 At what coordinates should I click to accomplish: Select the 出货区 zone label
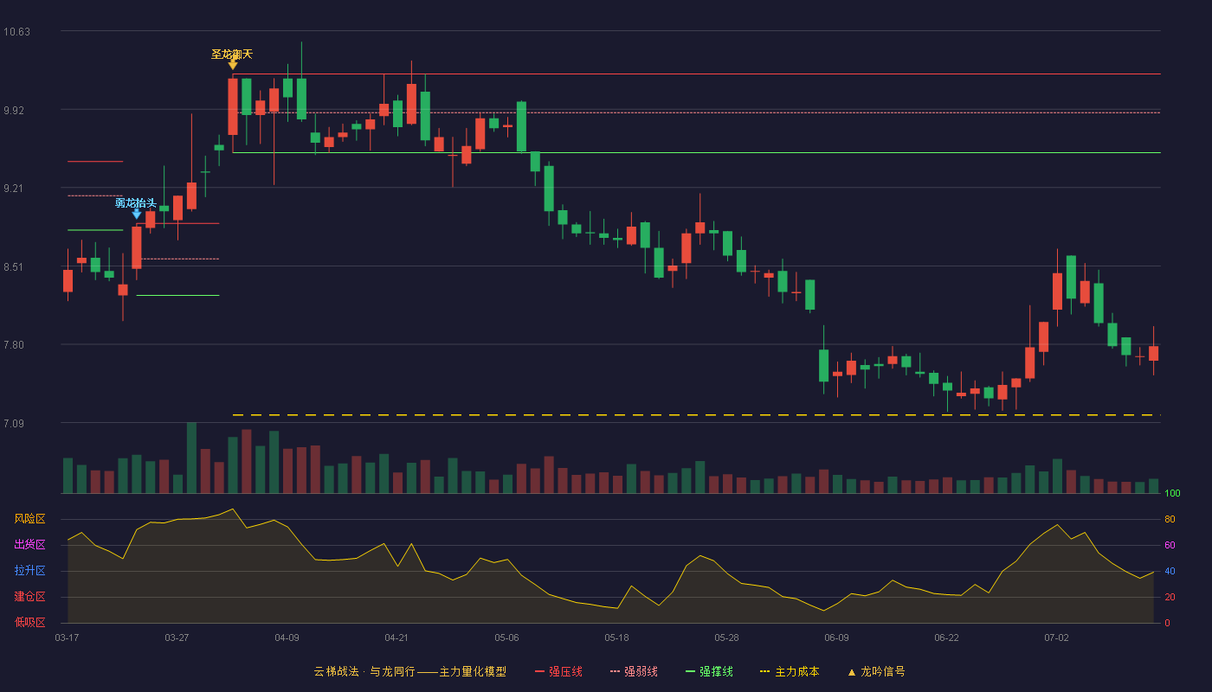coord(29,545)
